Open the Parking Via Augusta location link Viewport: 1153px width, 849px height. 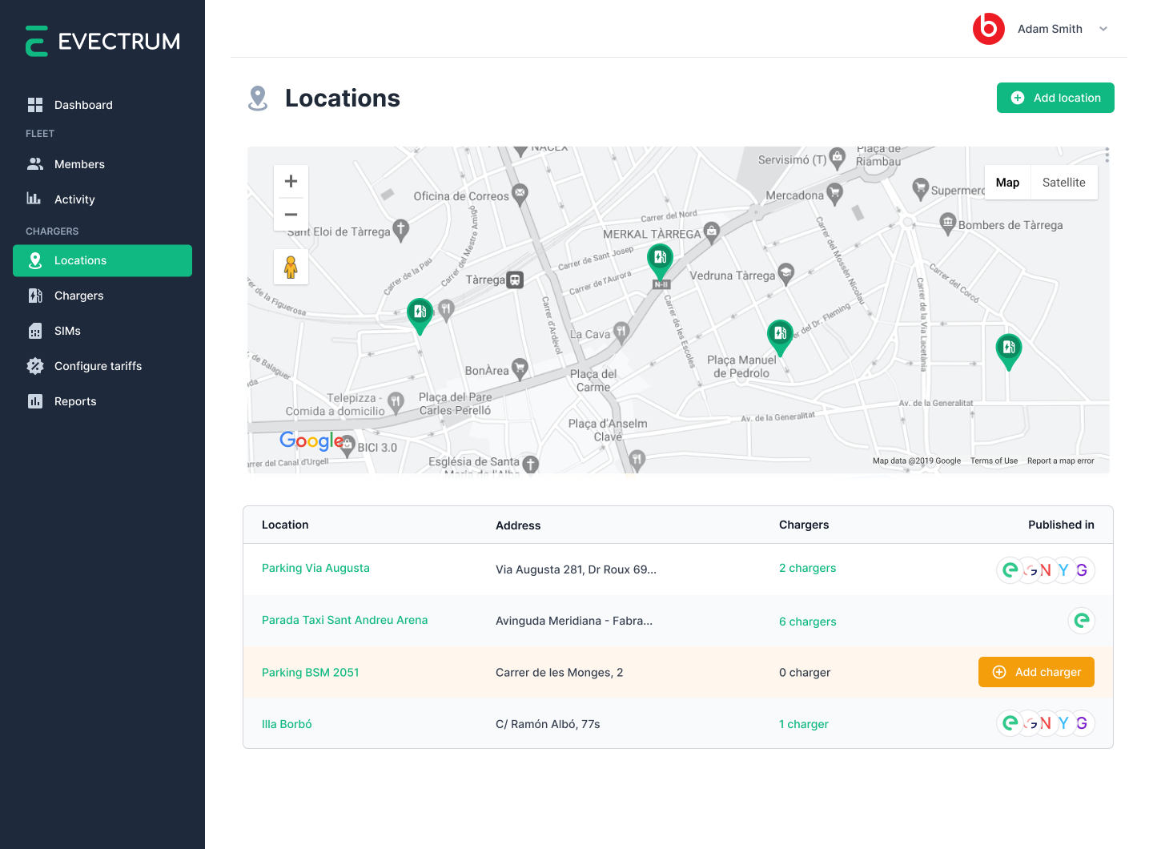click(315, 568)
